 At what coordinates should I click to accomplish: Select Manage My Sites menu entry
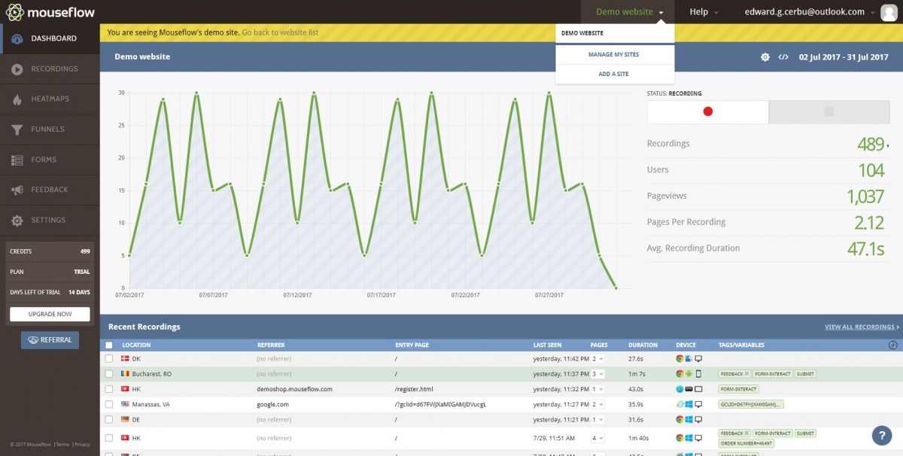[x=614, y=55]
